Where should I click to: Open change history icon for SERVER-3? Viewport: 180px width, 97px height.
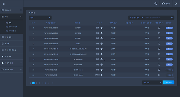[159, 38]
